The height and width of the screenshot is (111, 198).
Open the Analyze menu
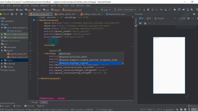coord(35,6)
